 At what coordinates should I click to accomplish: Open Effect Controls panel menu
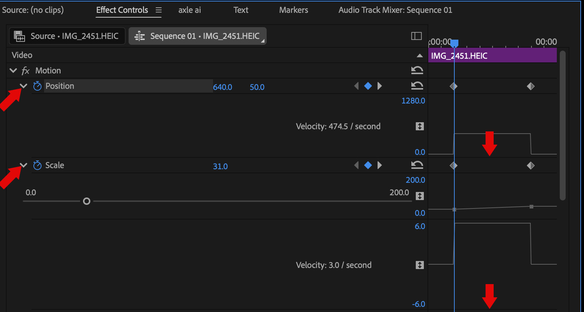click(x=159, y=10)
